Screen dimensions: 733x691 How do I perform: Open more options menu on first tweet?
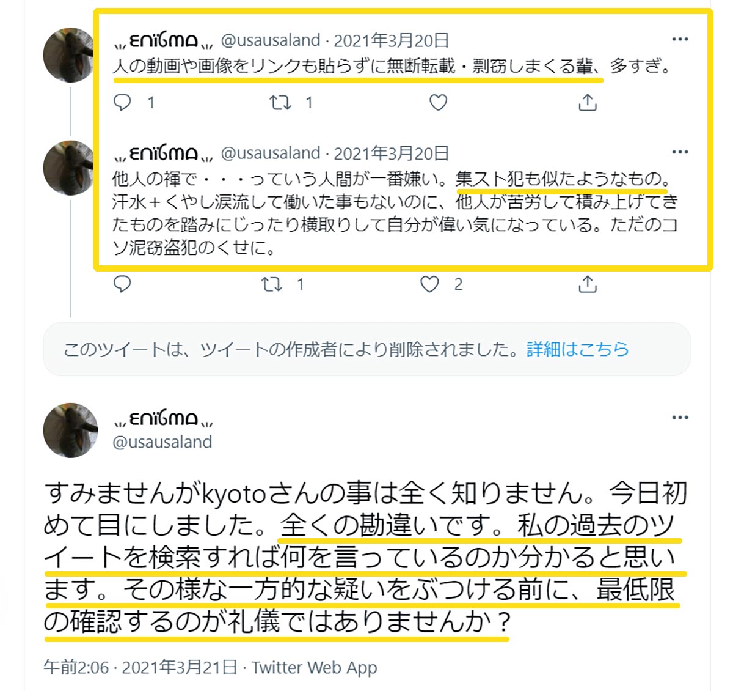pyautogui.click(x=680, y=39)
